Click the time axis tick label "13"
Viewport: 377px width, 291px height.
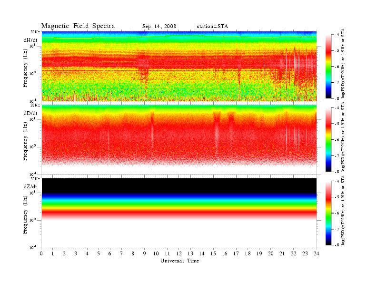click(190, 253)
